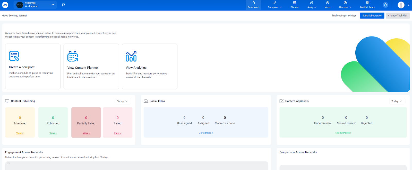Viewport: 412px width, 170px height.
Task: Click the Comparison Across Networks heading
Action: tap(298, 152)
